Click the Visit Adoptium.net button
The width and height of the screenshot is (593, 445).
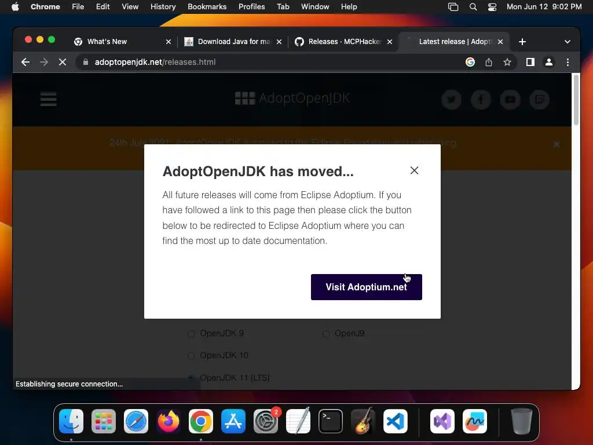(366, 287)
